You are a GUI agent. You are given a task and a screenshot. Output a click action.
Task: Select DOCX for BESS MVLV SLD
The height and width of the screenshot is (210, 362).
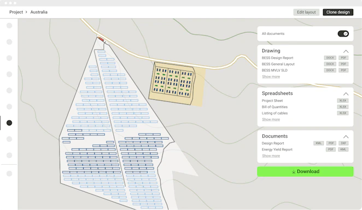[x=330, y=70]
